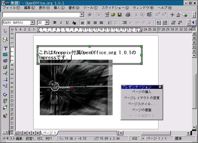Viewport: 198px width, 143px height.
Task: Open the zoom tool
Action: click(x=5, y=40)
